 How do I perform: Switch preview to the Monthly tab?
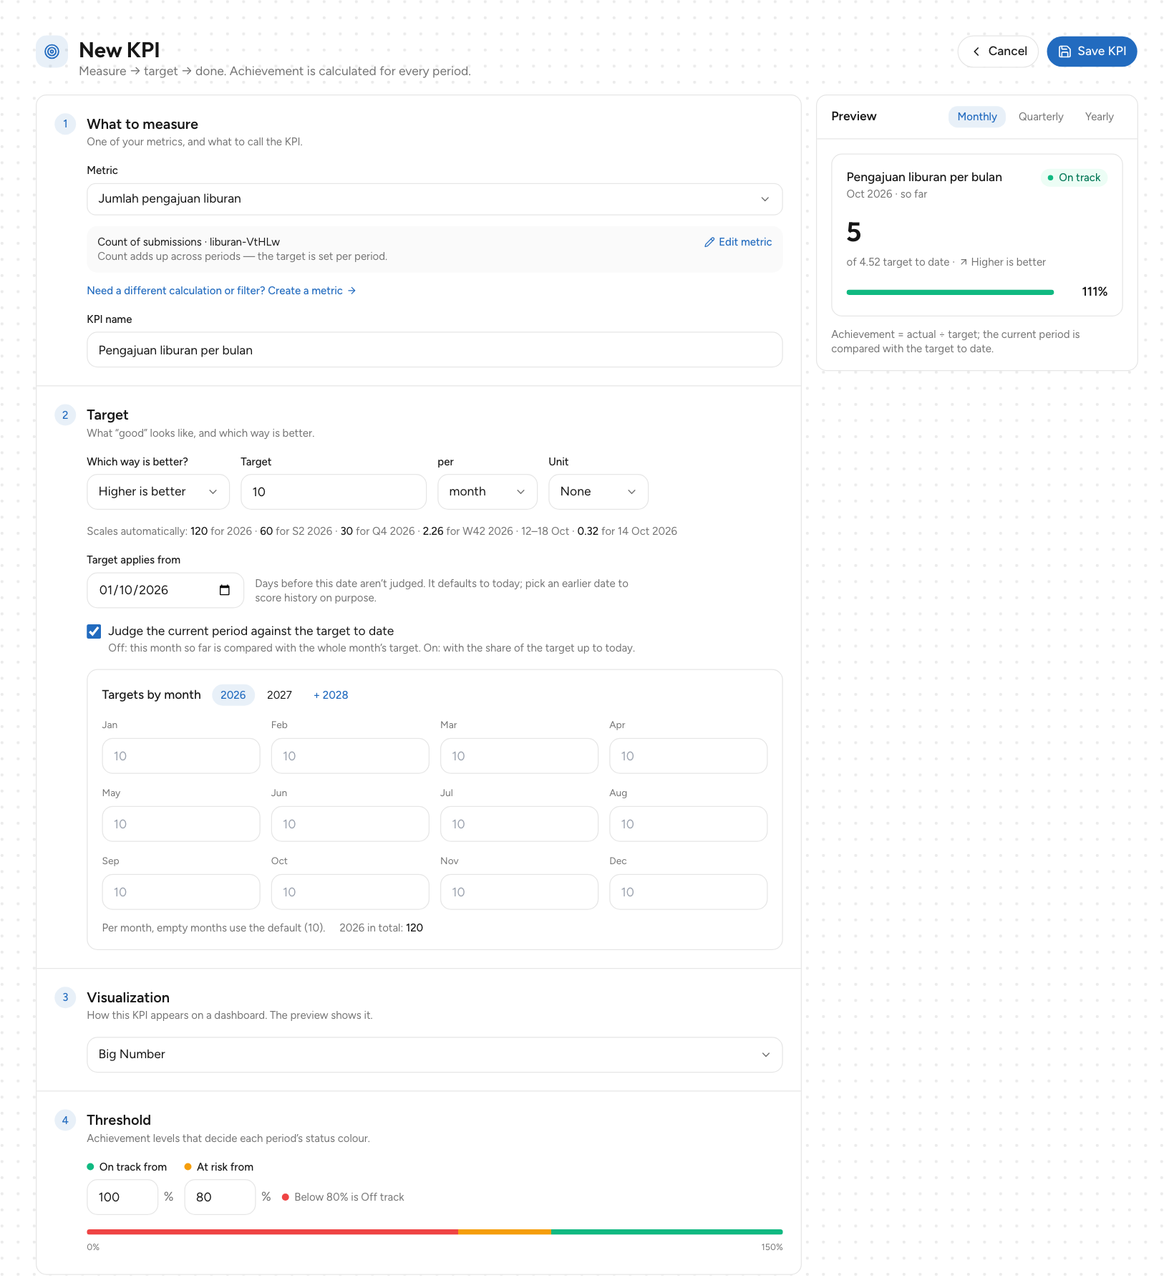click(x=977, y=117)
